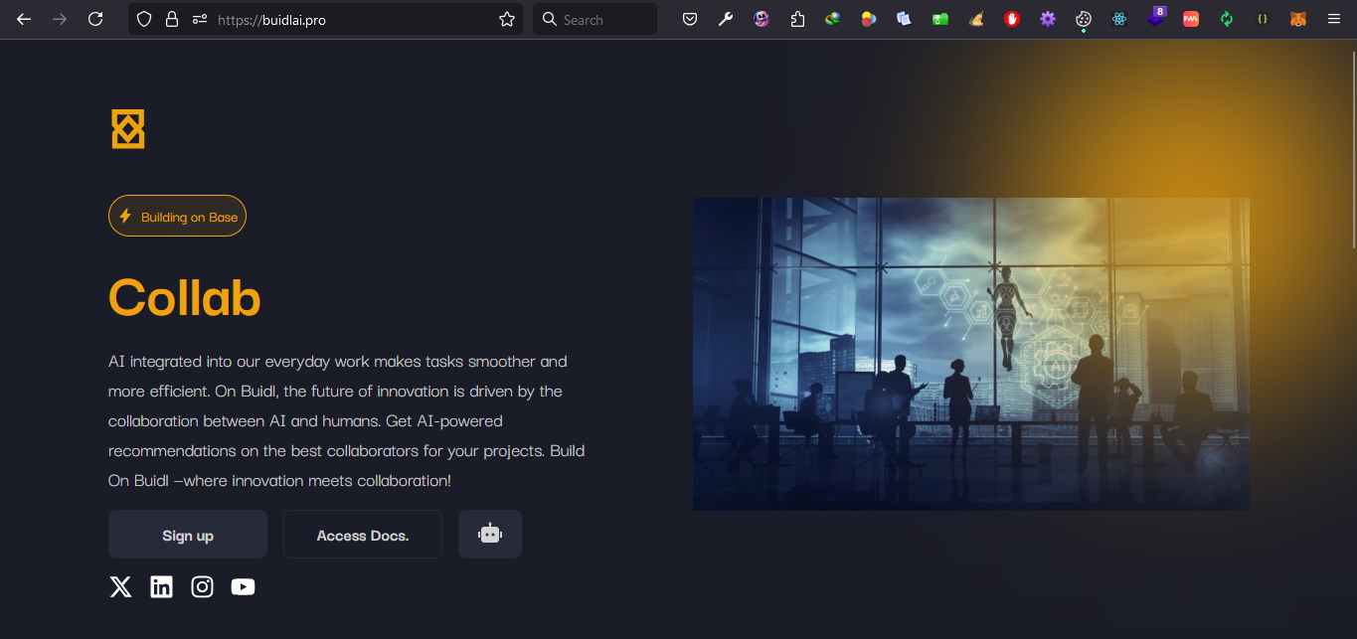Open the YouTube channel icon

243,587
